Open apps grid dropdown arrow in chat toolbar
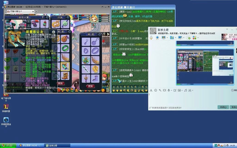 tap(197, 38)
